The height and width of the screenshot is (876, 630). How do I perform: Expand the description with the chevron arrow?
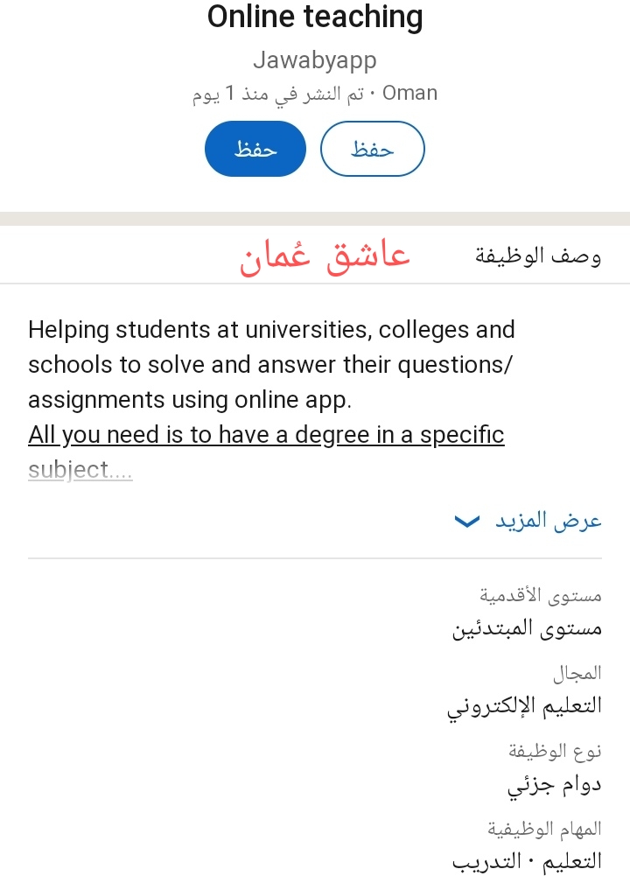(467, 522)
